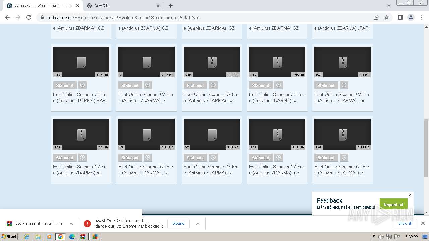Go back to the previous page
This screenshot has height=241, width=429.
click(x=7, y=17)
